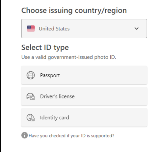163x152 pixels.
Task: Pick the Identity card option
Action: 84,118
